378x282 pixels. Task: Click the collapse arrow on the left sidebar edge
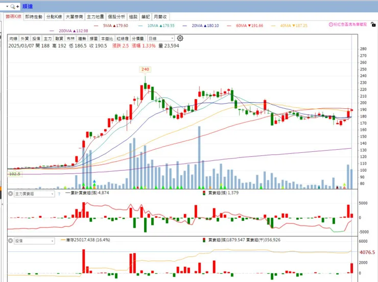pos(2,204)
